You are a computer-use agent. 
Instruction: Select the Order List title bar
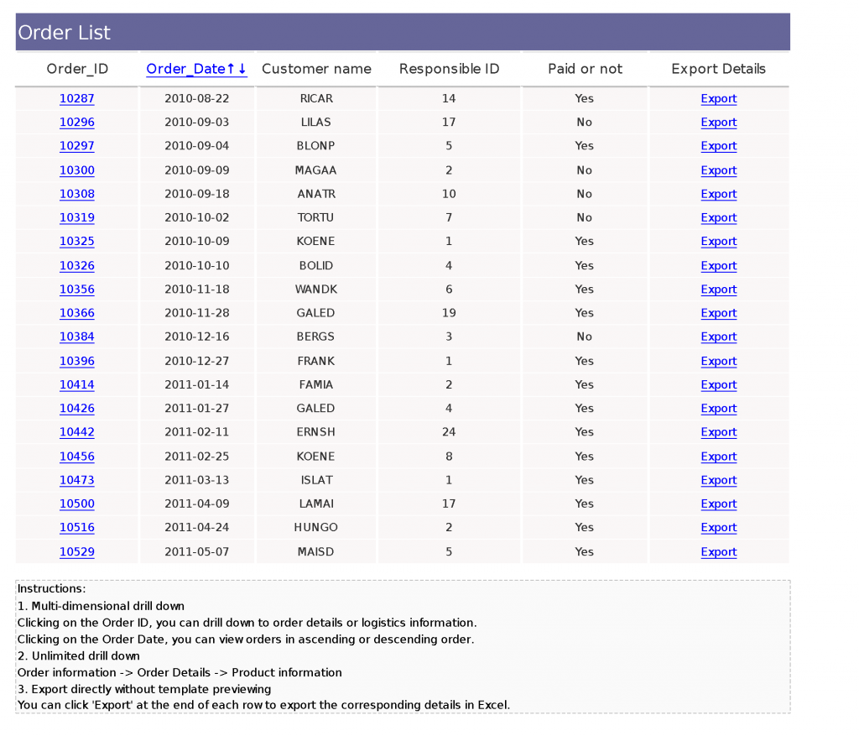[403, 33]
